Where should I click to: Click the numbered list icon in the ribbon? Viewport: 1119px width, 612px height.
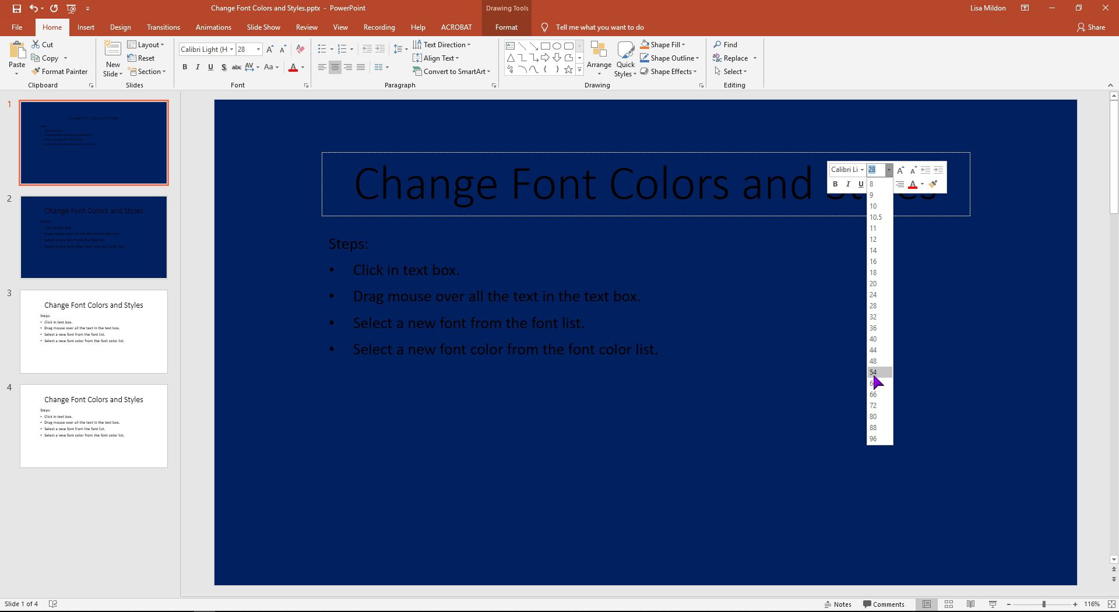342,49
